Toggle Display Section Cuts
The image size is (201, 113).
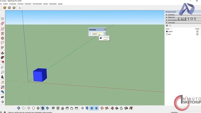[92, 108]
